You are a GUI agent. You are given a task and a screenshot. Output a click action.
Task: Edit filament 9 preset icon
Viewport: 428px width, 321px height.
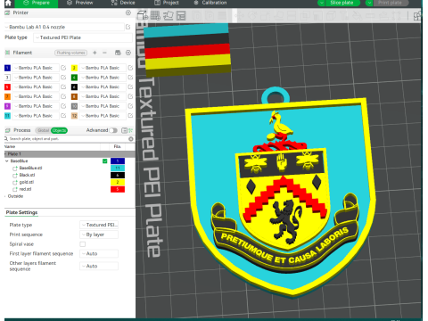click(x=63, y=106)
